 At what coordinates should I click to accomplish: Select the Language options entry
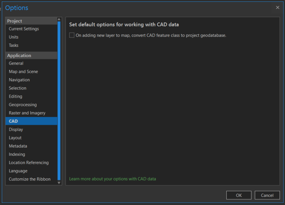pos(18,171)
